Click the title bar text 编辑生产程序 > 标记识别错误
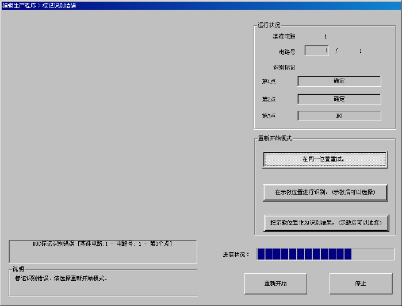 pos(39,5)
